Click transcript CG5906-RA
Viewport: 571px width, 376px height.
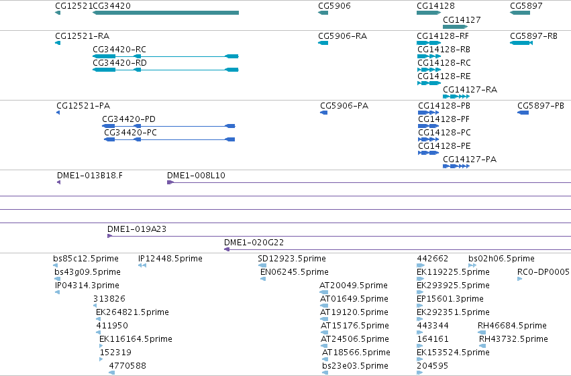(x=323, y=43)
